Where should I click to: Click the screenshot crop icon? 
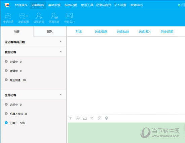[x=92, y=118]
